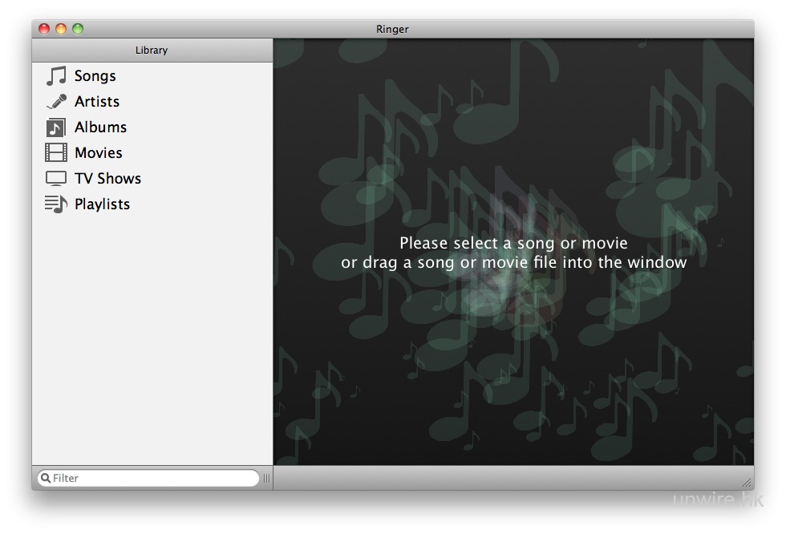Focus the Filter search field
The image size is (786, 534).
(152, 479)
